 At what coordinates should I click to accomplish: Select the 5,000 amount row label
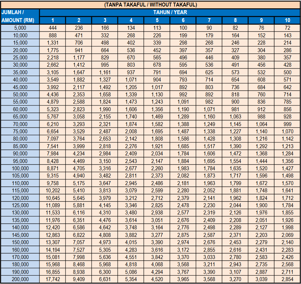(x=20, y=28)
